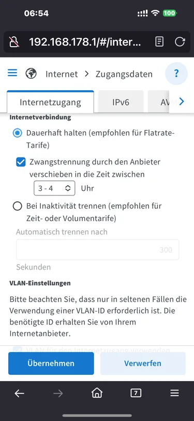The image size is (194, 421).
Task: Uncheck Zwangstrennung durch den Anbieter verschieben
Action: point(21,162)
